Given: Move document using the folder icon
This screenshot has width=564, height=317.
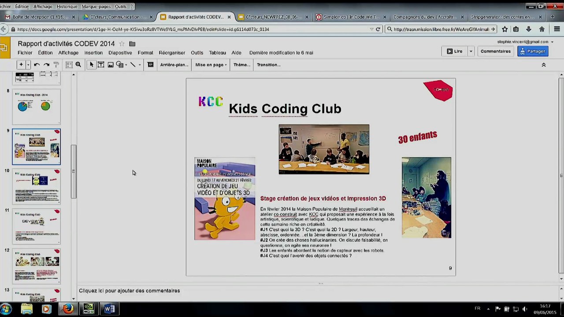Looking at the screenshot, I should click(x=132, y=44).
